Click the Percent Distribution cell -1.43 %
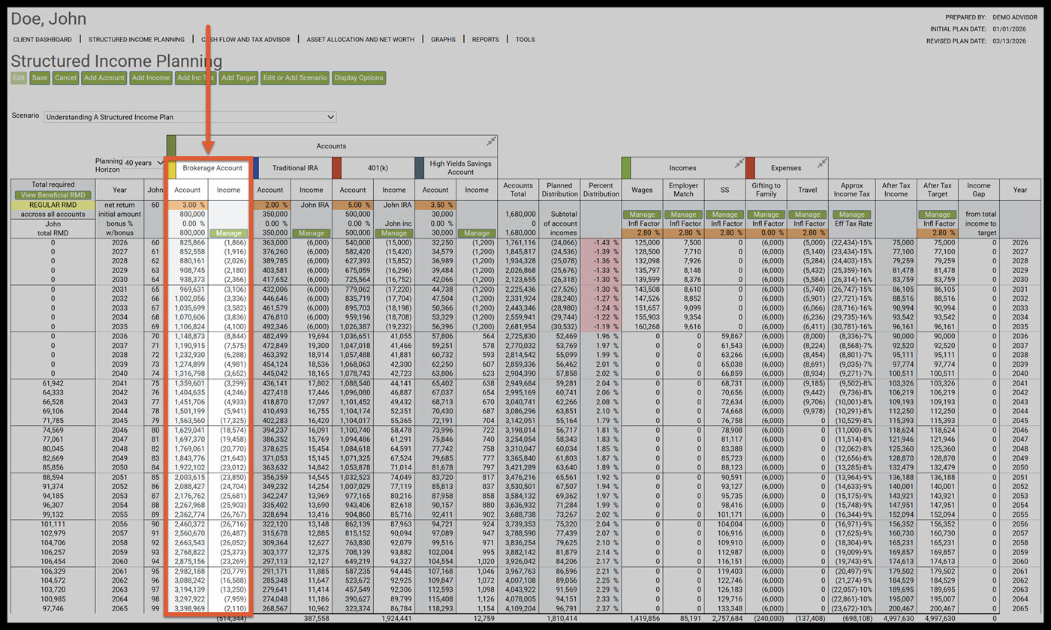Viewport: 1051px width, 630px height. (x=601, y=243)
